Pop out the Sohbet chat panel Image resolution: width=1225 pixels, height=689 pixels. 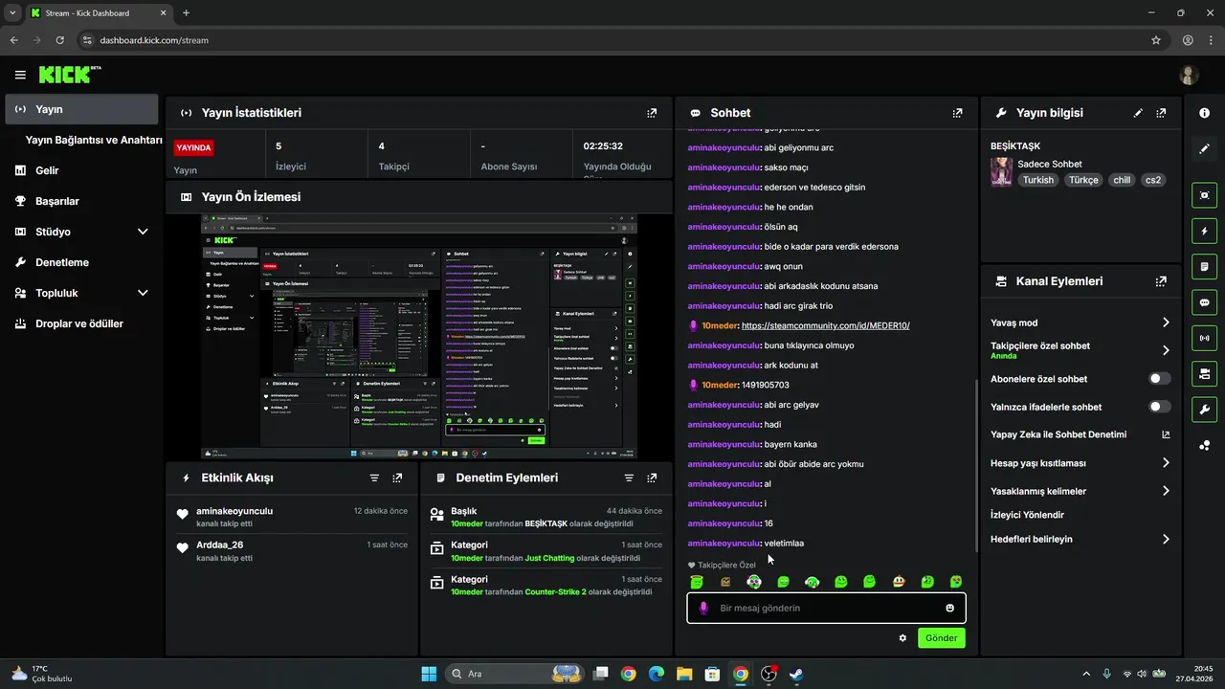(x=957, y=113)
